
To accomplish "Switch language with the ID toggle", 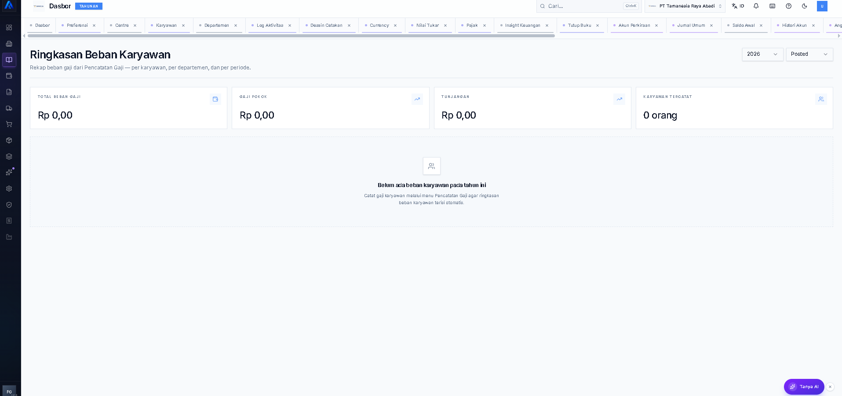I will [x=738, y=6].
